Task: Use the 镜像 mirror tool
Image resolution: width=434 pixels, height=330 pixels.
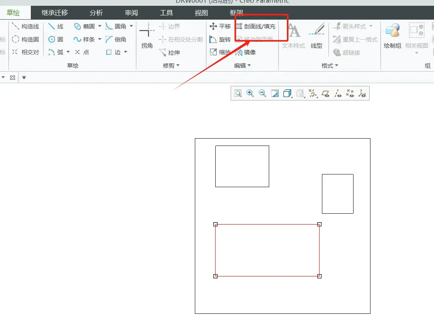Action: click(x=246, y=52)
